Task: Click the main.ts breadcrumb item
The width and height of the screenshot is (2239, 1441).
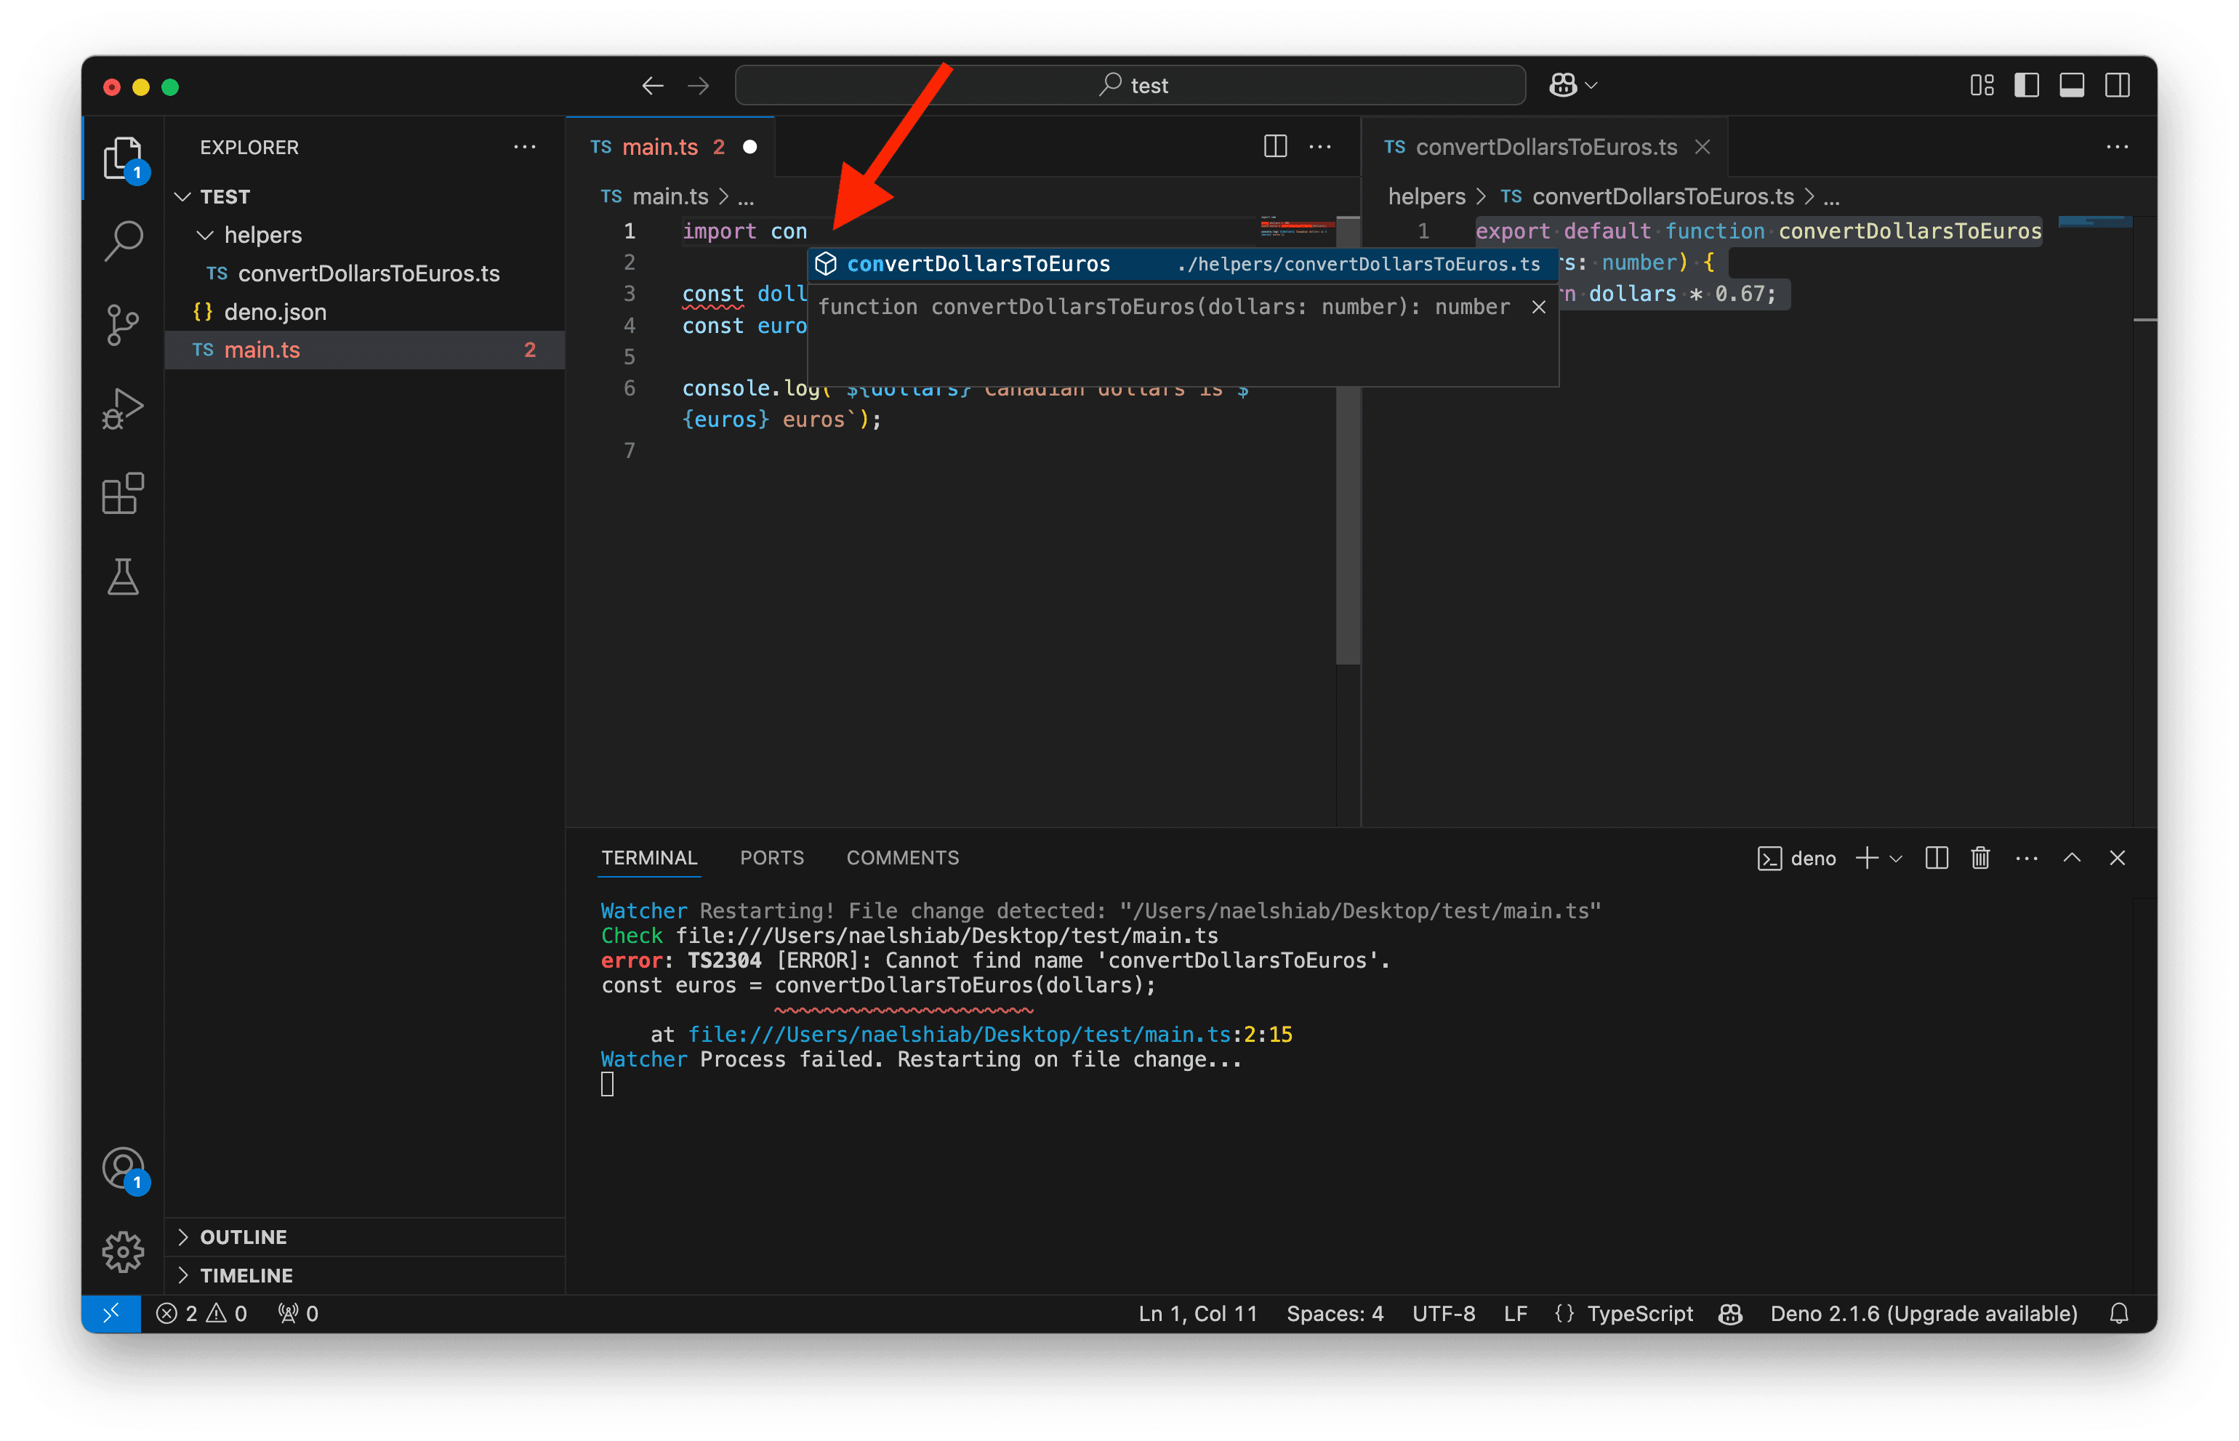Action: point(655,196)
